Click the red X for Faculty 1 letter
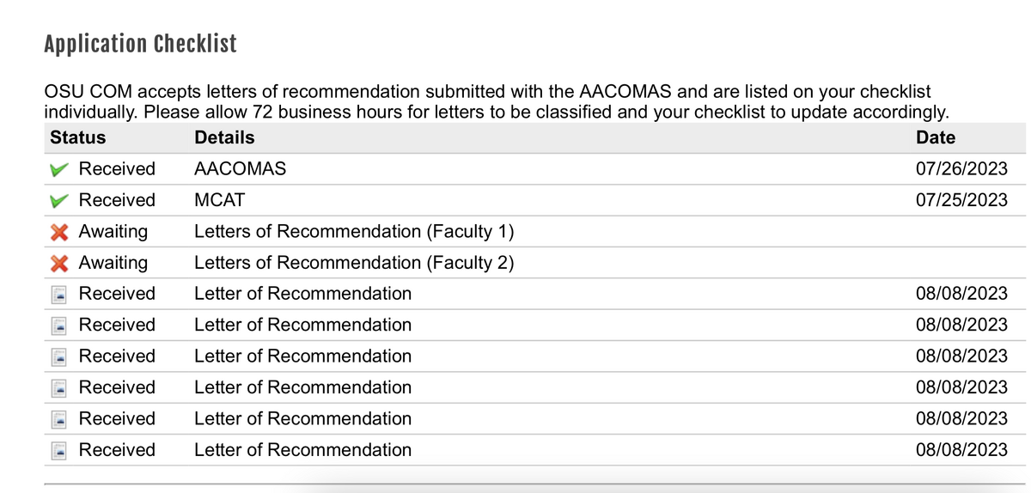 pos(59,232)
